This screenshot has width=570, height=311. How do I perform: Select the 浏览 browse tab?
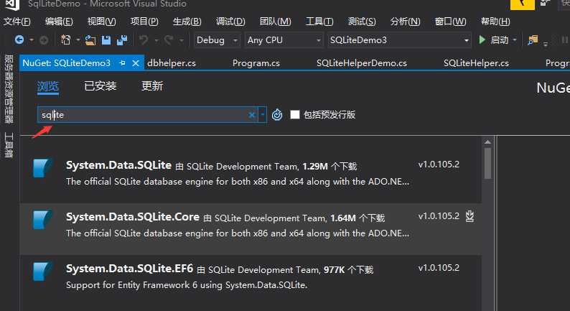47,86
